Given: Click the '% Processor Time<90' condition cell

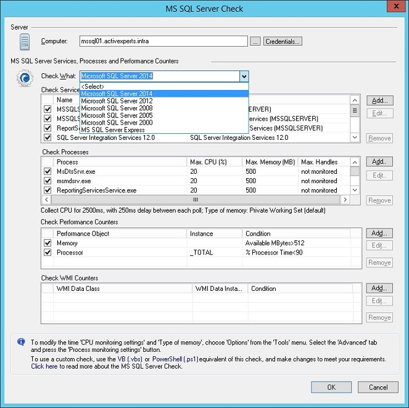Looking at the screenshot, I should (x=274, y=252).
